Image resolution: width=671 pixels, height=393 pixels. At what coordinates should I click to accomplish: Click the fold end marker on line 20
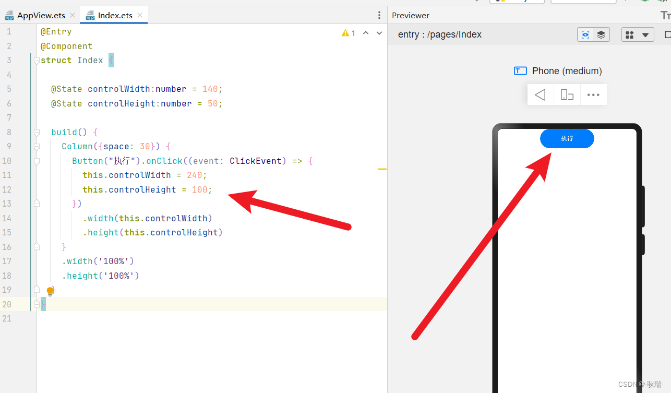pyautogui.click(x=37, y=304)
